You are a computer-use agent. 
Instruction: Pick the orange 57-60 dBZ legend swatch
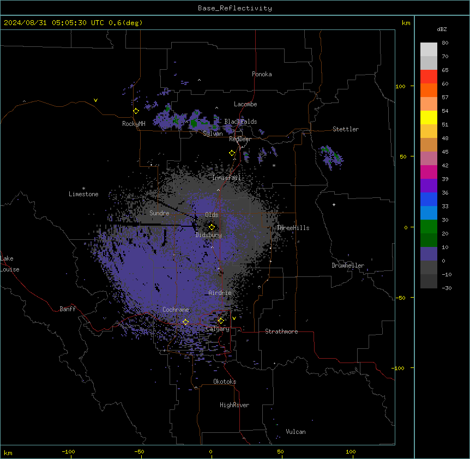(x=429, y=90)
